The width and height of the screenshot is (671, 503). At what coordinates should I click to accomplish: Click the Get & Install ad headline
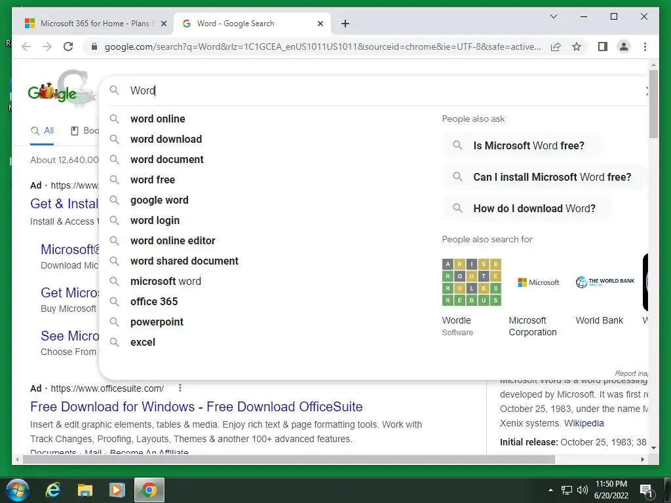[64, 204]
